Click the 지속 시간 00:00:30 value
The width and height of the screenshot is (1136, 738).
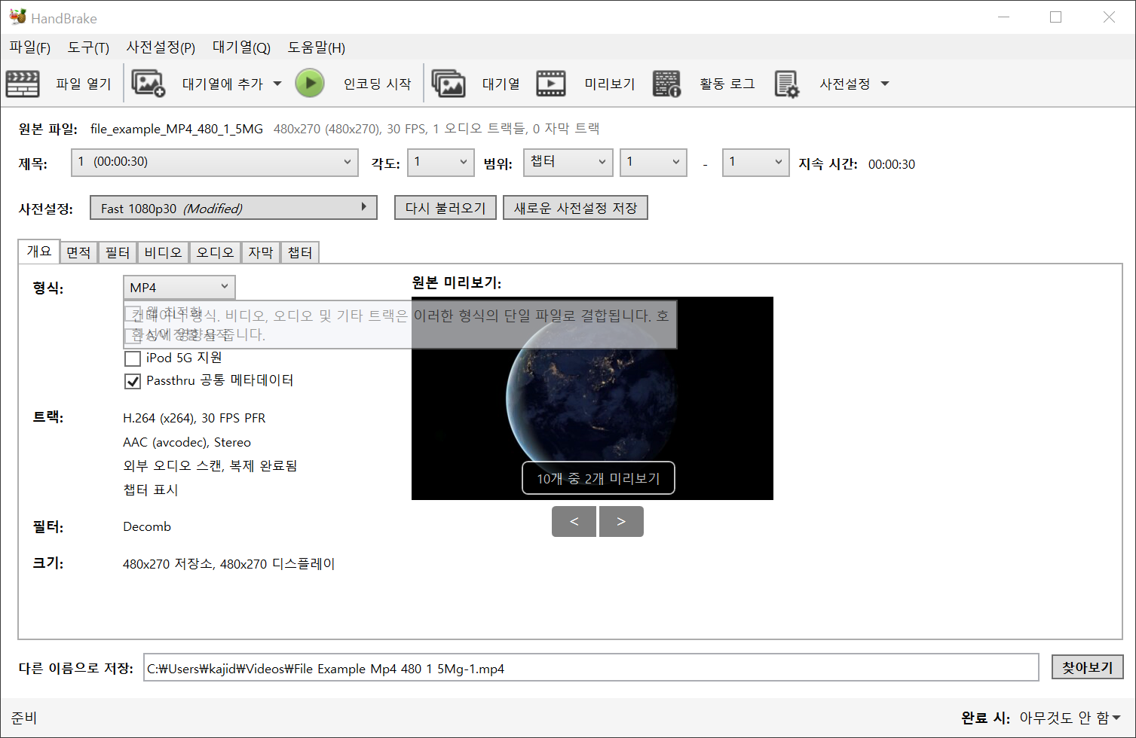(x=892, y=164)
